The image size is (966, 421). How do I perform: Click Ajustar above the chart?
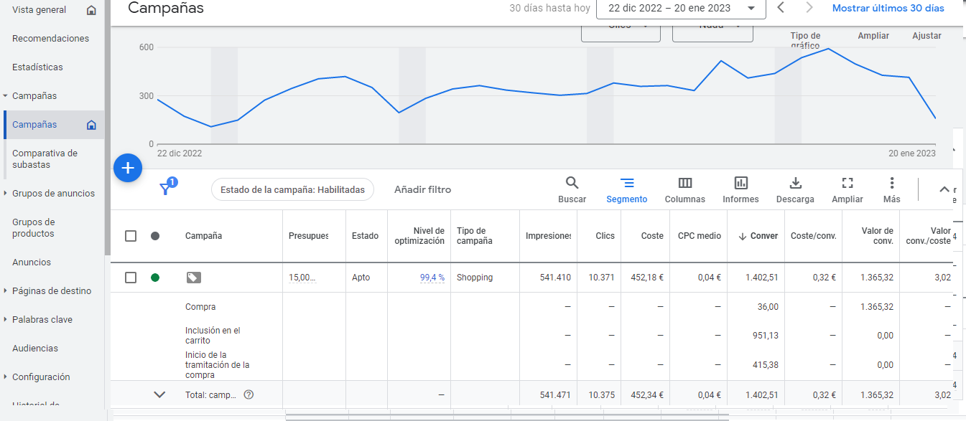click(x=926, y=36)
